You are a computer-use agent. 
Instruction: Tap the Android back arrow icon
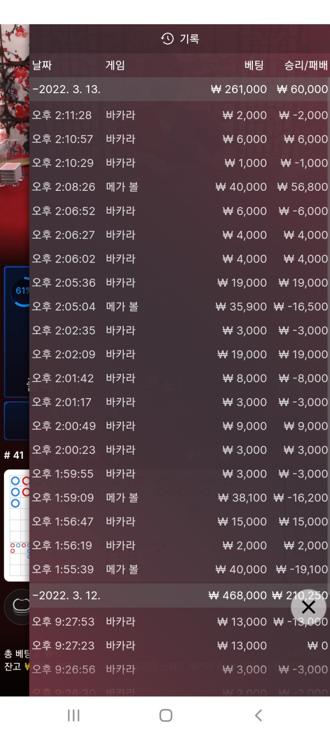pos(258,715)
